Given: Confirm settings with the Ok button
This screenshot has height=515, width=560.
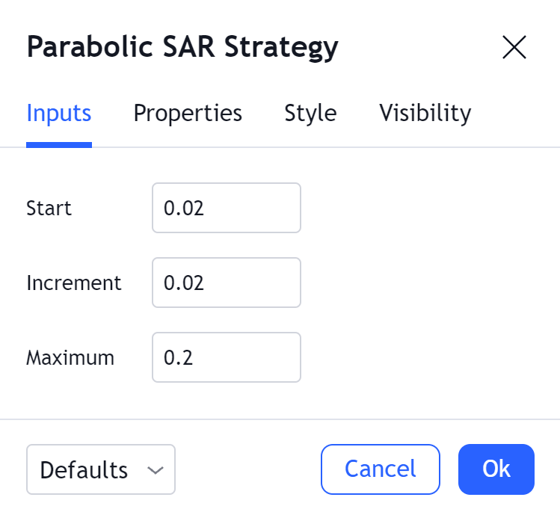Looking at the screenshot, I should coord(496,469).
